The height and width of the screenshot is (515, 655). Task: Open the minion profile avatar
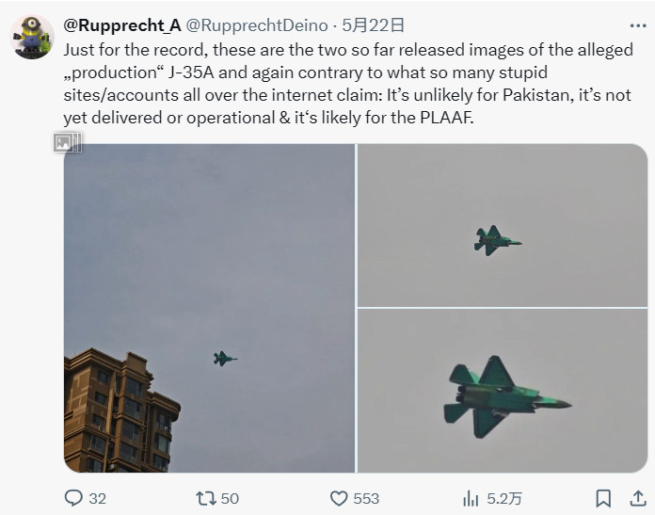coord(32,37)
